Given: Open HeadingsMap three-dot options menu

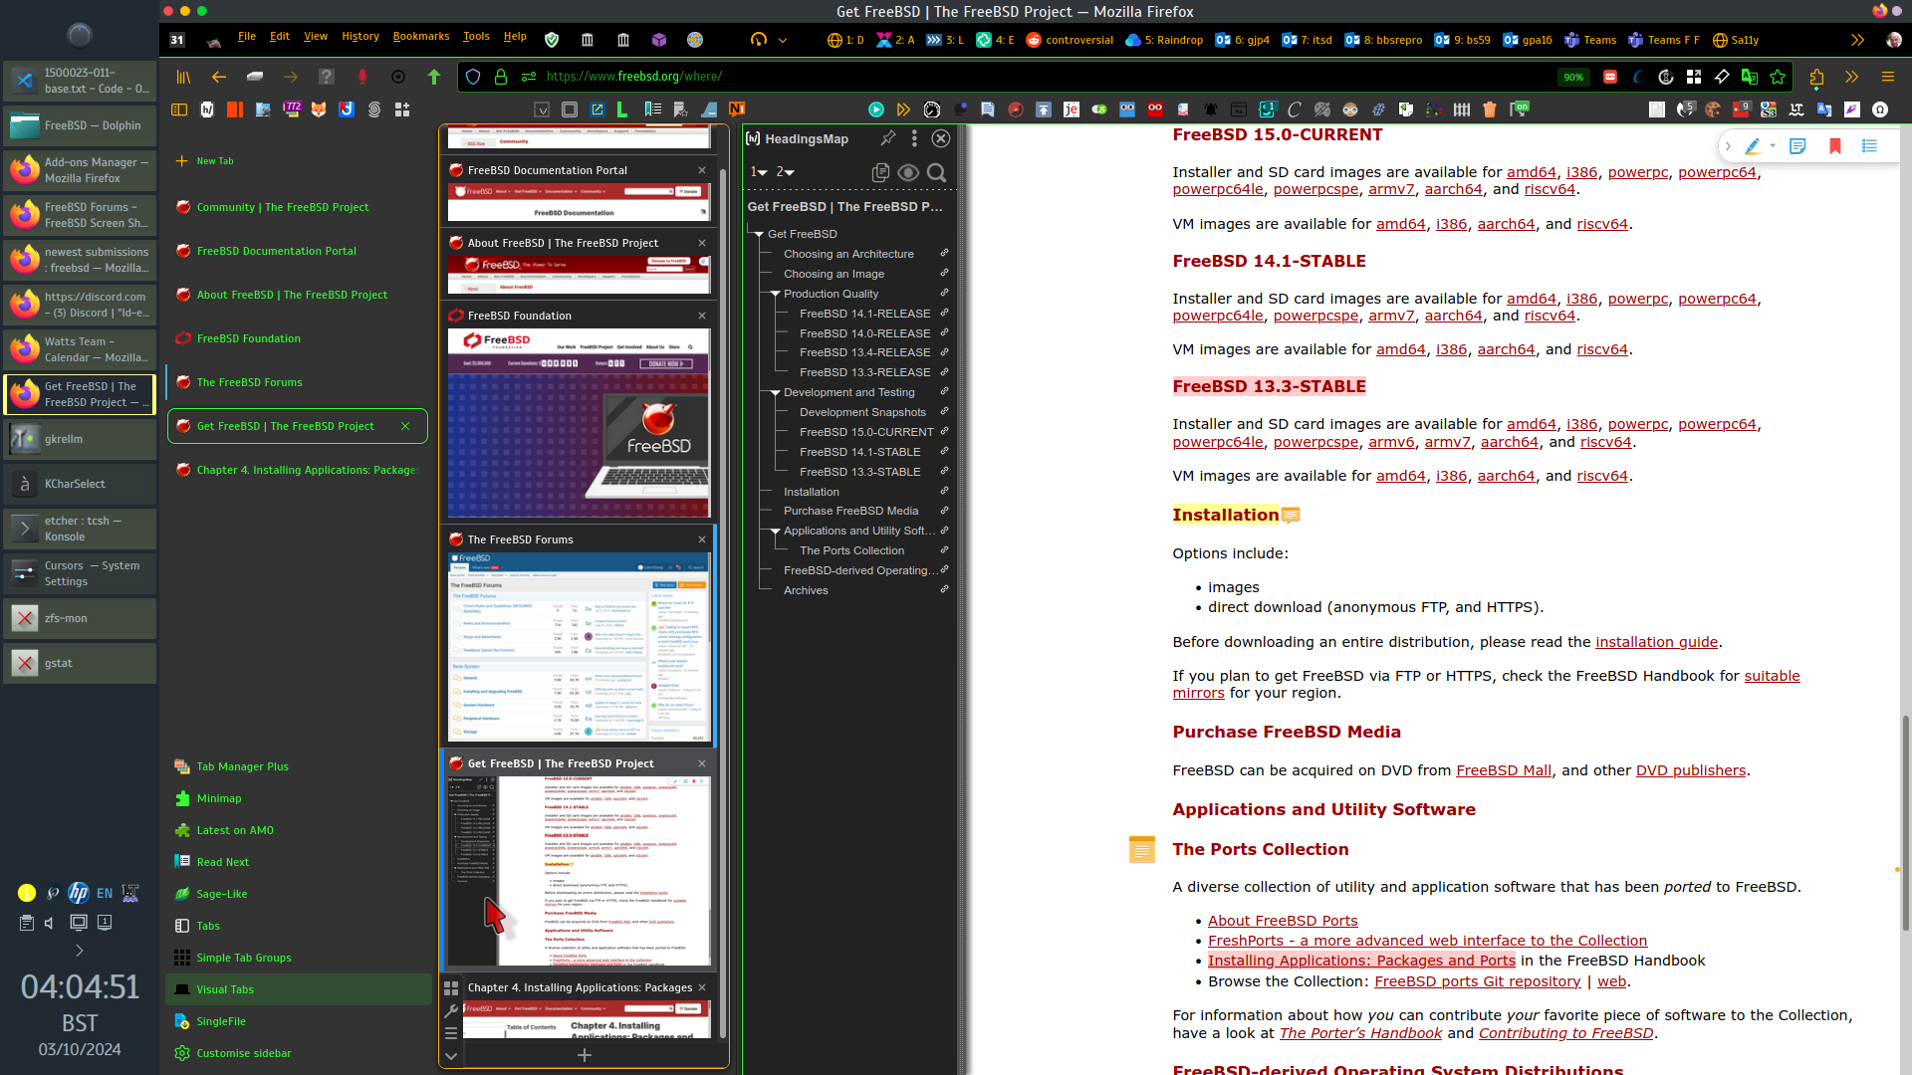Looking at the screenshot, I should 914,138.
